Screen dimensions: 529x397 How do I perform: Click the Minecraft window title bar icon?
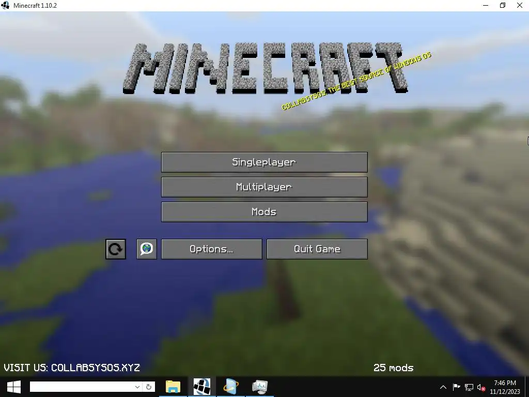(5, 5)
